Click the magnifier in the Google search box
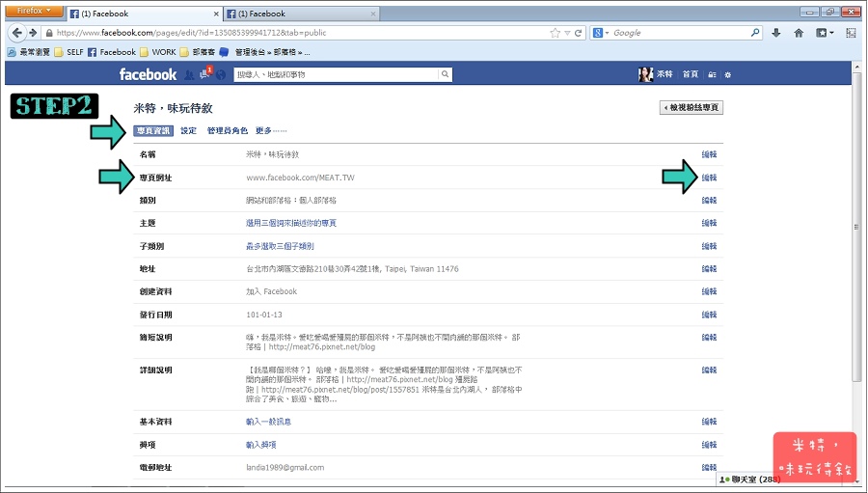Screen dimensions: 868x493 755,33
